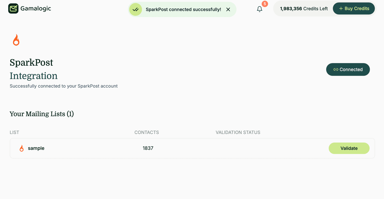Click the 1837 contacts count
384x199 pixels.
148,148
